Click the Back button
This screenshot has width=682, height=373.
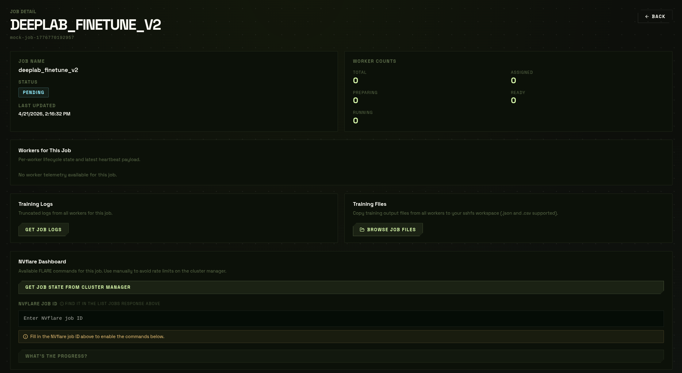655,17
